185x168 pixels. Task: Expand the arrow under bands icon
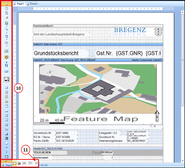coord(7,33)
